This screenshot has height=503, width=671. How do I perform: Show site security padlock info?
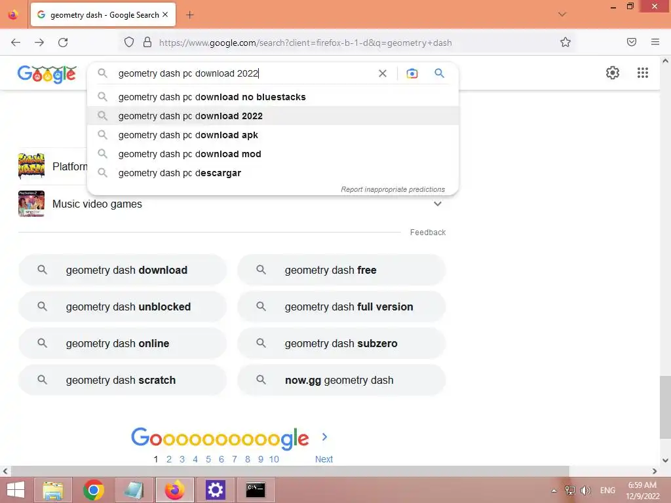[x=147, y=42]
